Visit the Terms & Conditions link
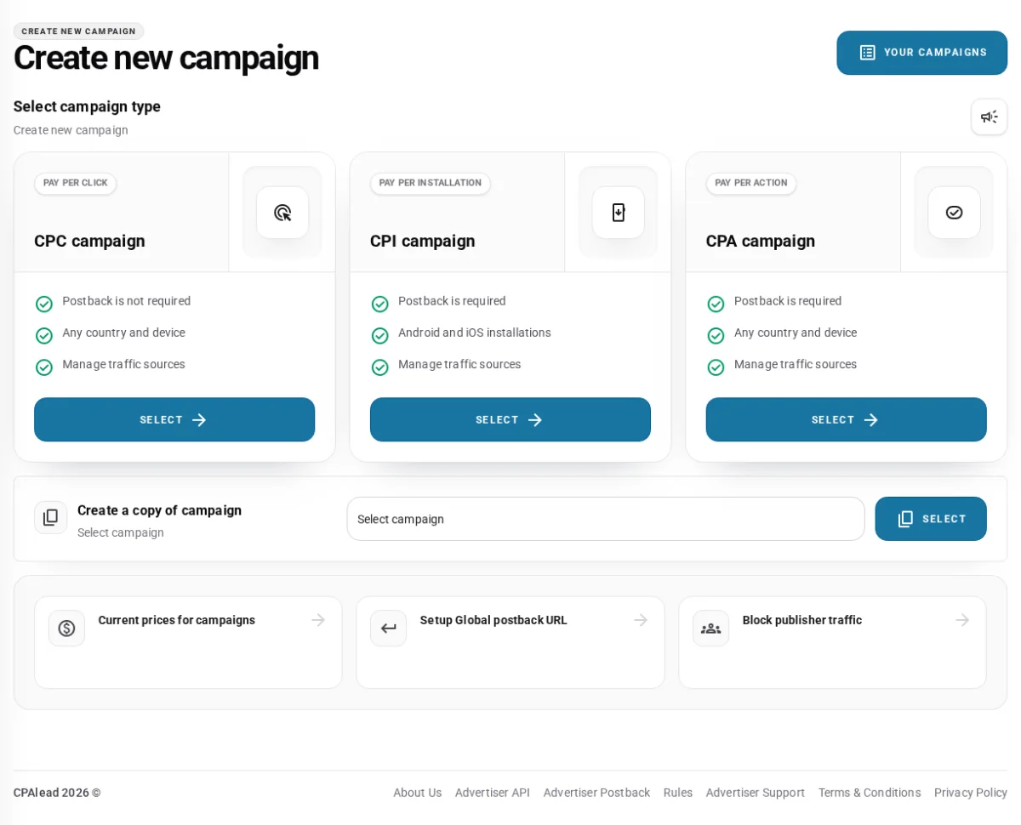 click(870, 793)
